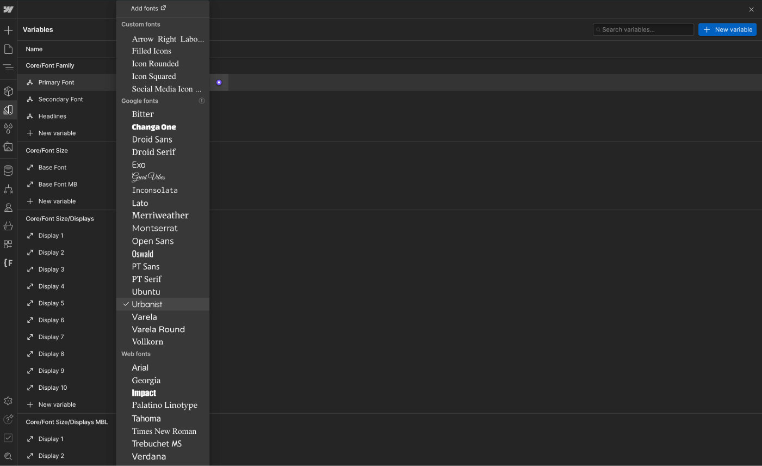Viewport: 762px width, 466px height.
Task: Select the checked Urbanist font
Action: [x=163, y=304]
